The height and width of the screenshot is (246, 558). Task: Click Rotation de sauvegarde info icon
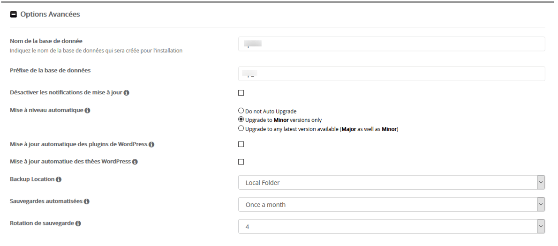[78, 224]
